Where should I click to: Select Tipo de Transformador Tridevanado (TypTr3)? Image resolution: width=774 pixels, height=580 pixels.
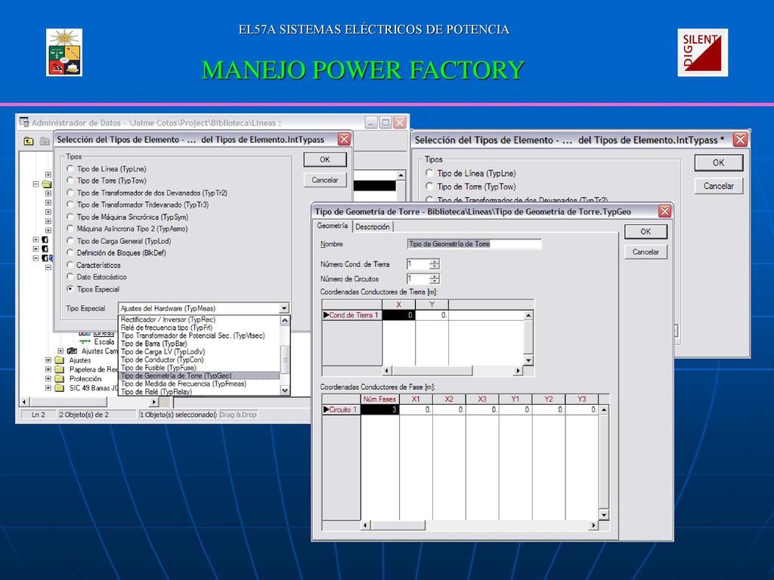(70, 205)
